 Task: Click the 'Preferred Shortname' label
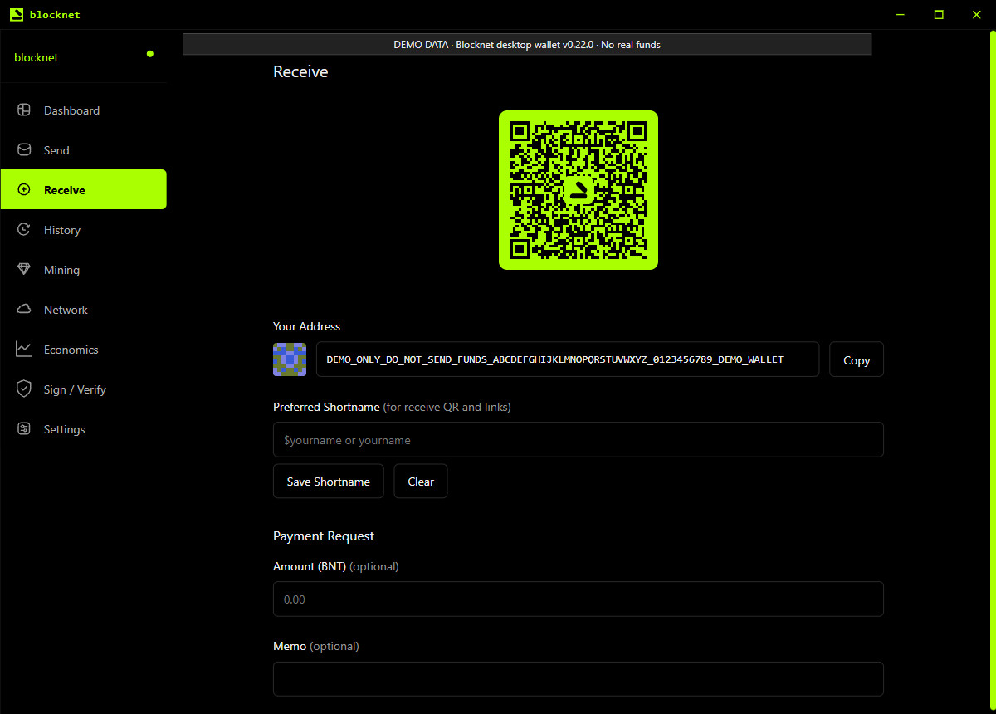click(326, 407)
